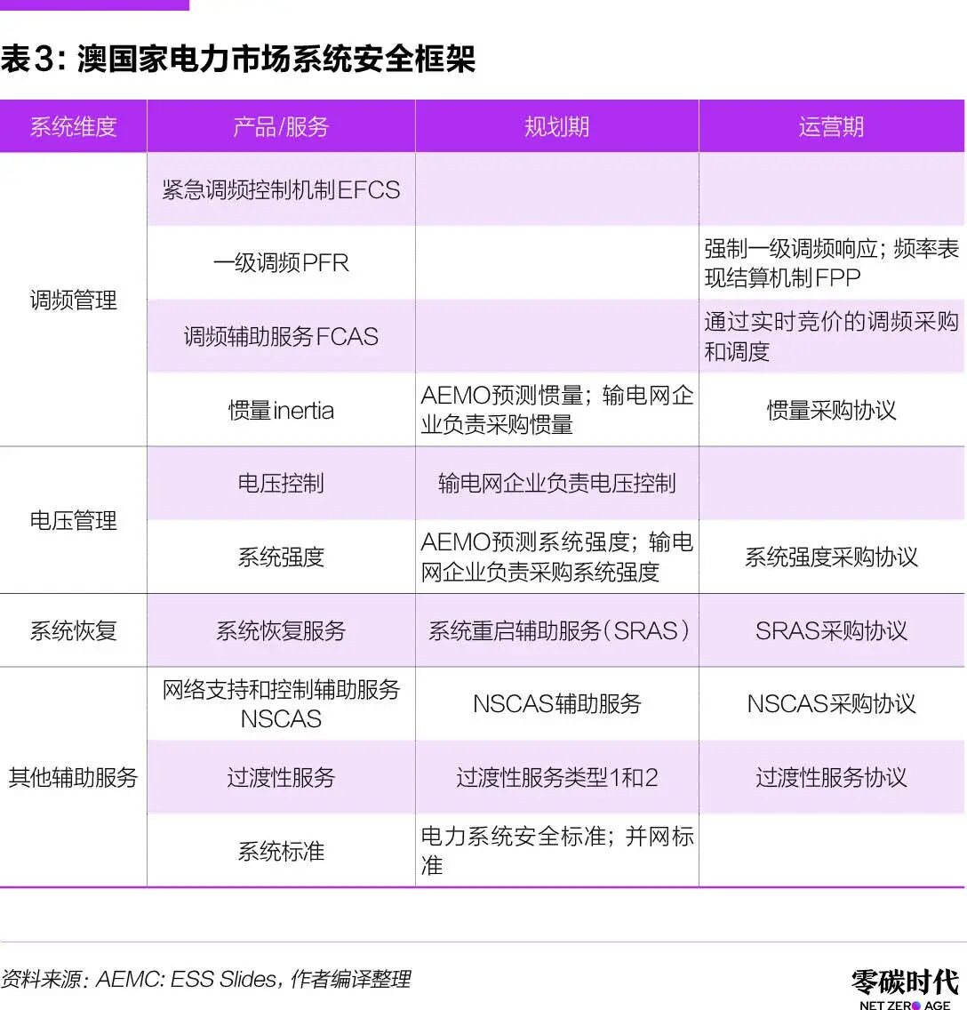This screenshot has width=967, height=1010.
Task: Select the 过渡性服务类型1和2 cell
Action: [556, 778]
